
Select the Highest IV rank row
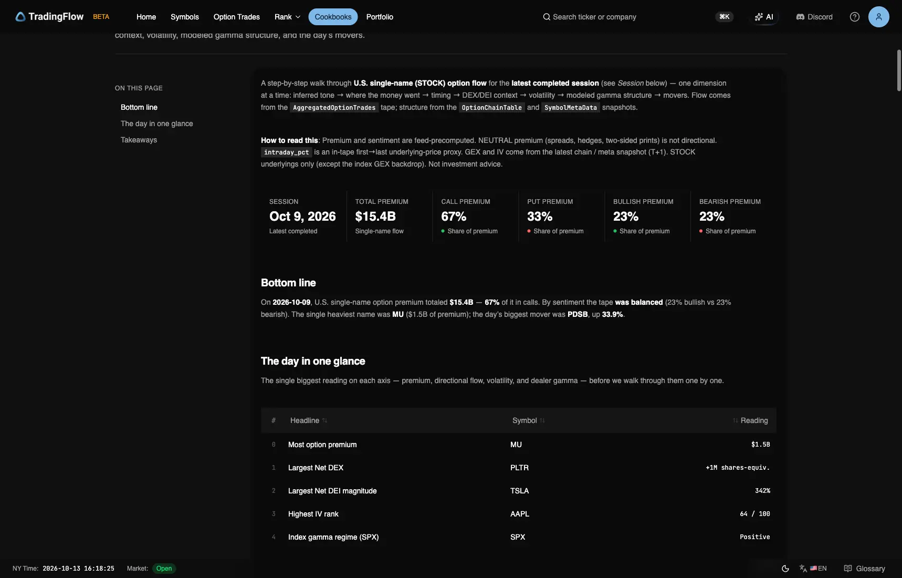coord(519,514)
